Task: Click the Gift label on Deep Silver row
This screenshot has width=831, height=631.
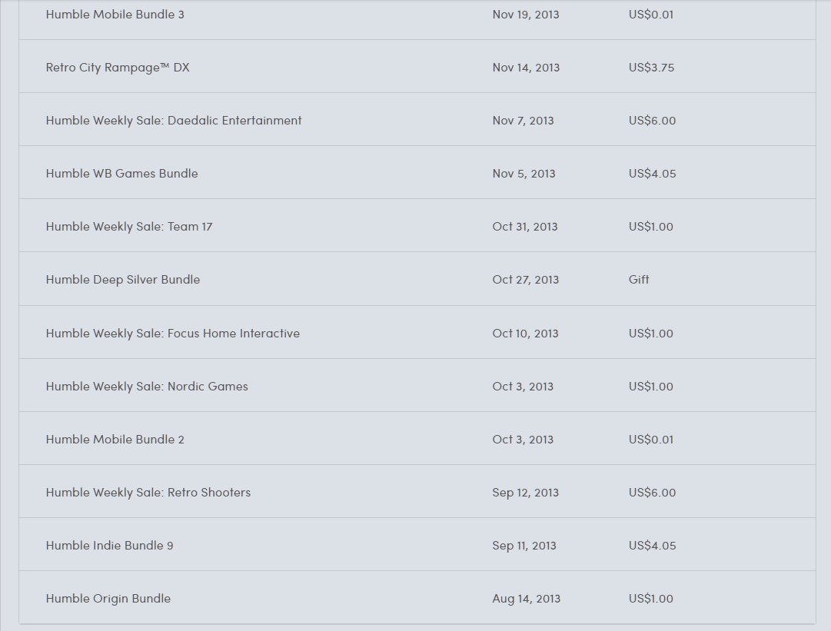Action: pyautogui.click(x=639, y=280)
